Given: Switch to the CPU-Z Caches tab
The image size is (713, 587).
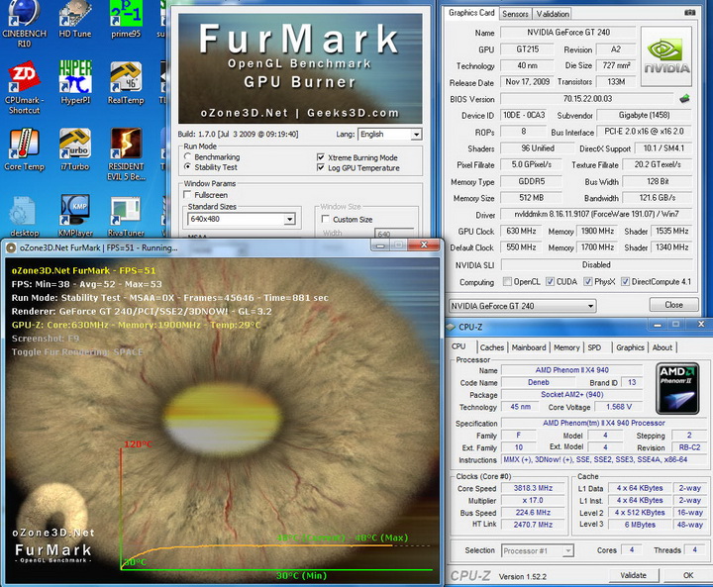Looking at the screenshot, I should [492, 347].
